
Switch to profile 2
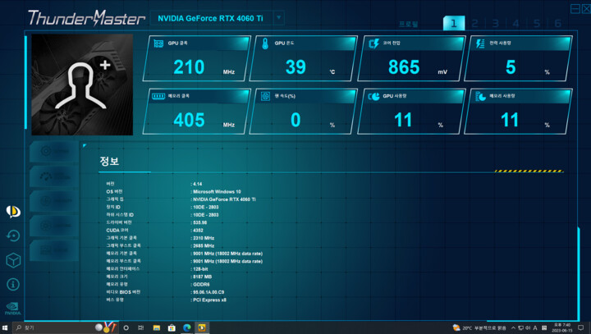tap(474, 24)
